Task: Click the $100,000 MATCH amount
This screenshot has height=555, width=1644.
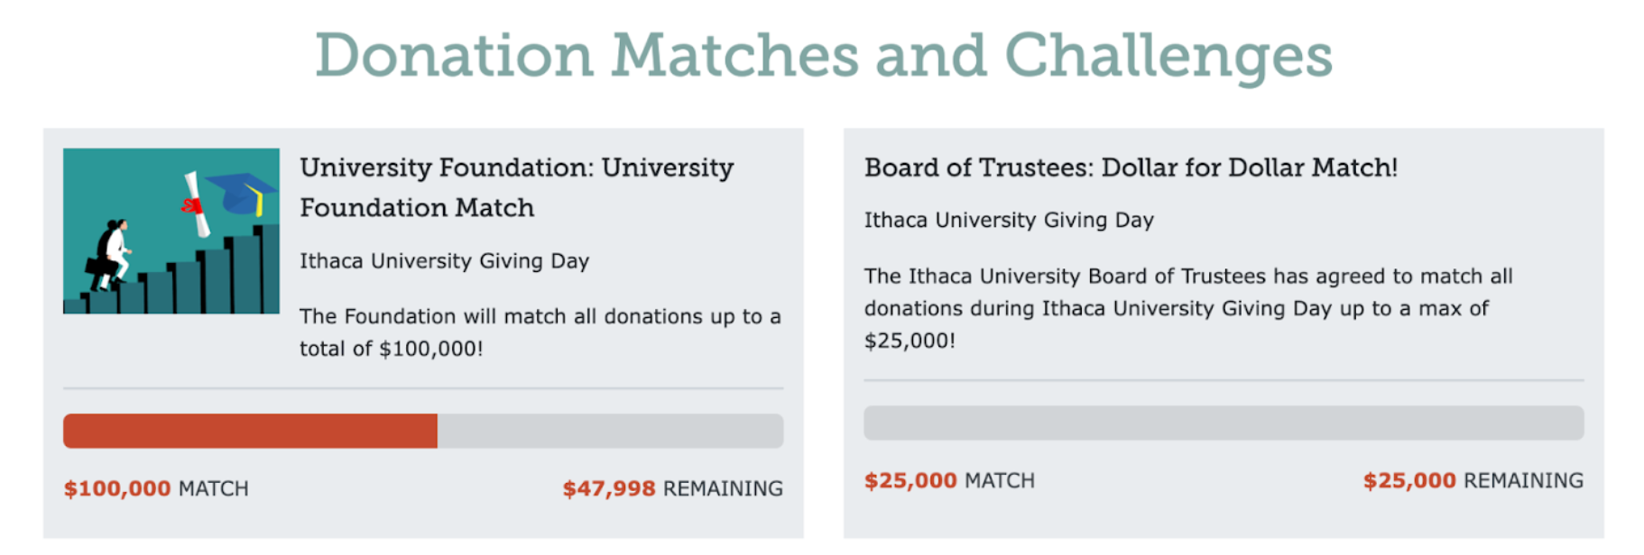Action: [156, 488]
